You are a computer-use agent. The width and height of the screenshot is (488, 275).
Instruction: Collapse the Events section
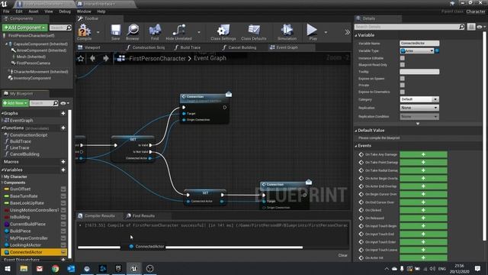pos(356,146)
